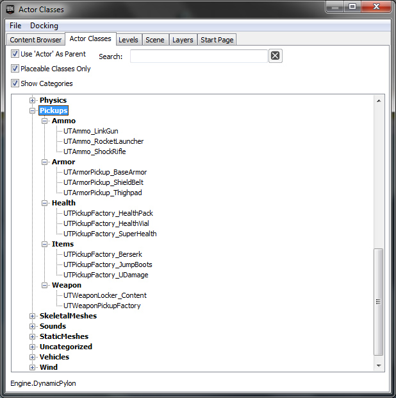
Task: Select UTWeaponPickupFactory class
Action: (x=102, y=306)
